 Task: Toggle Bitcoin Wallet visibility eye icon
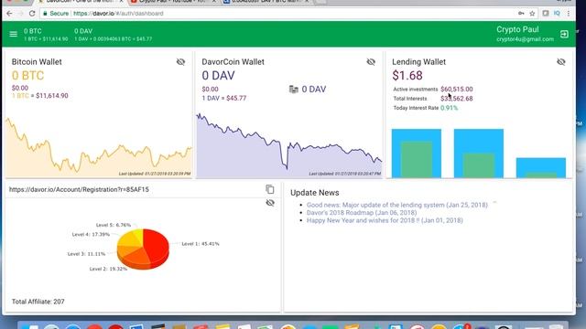[x=181, y=62]
